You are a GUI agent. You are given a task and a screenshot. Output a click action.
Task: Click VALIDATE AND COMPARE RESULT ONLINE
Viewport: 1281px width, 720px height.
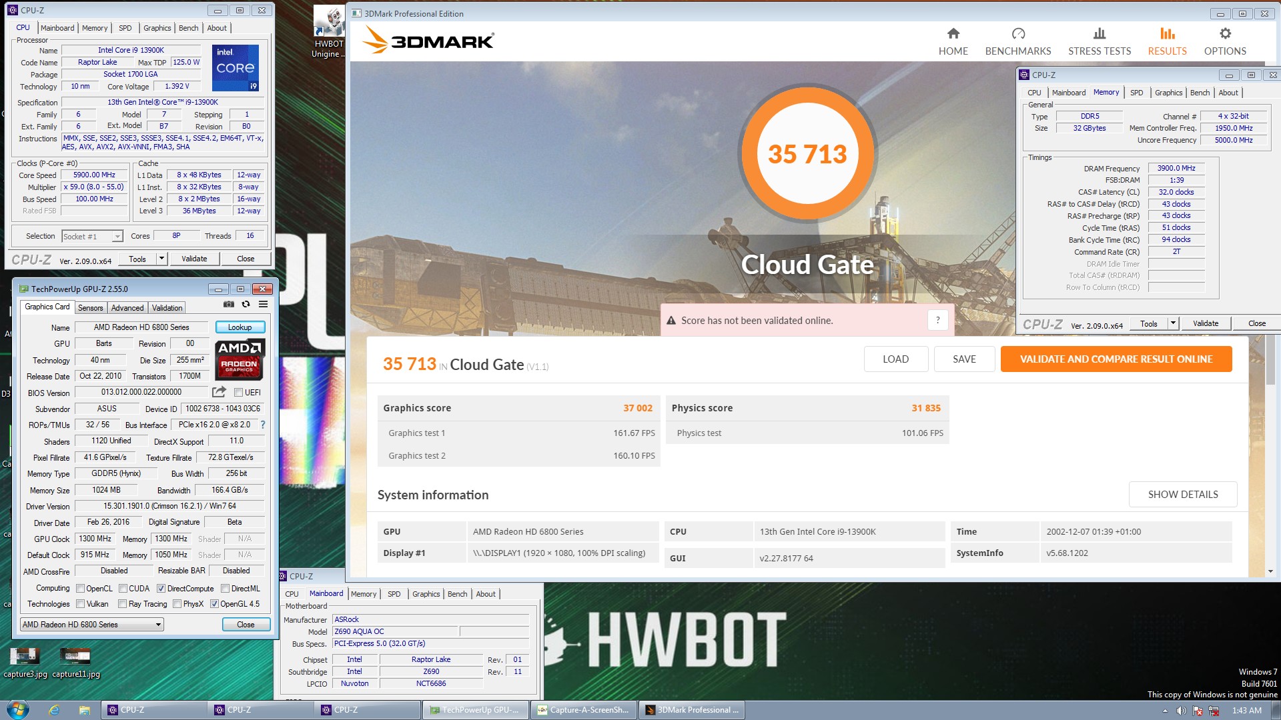click(1116, 359)
